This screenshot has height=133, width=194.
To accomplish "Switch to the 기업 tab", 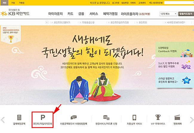I will pos(13,3).
